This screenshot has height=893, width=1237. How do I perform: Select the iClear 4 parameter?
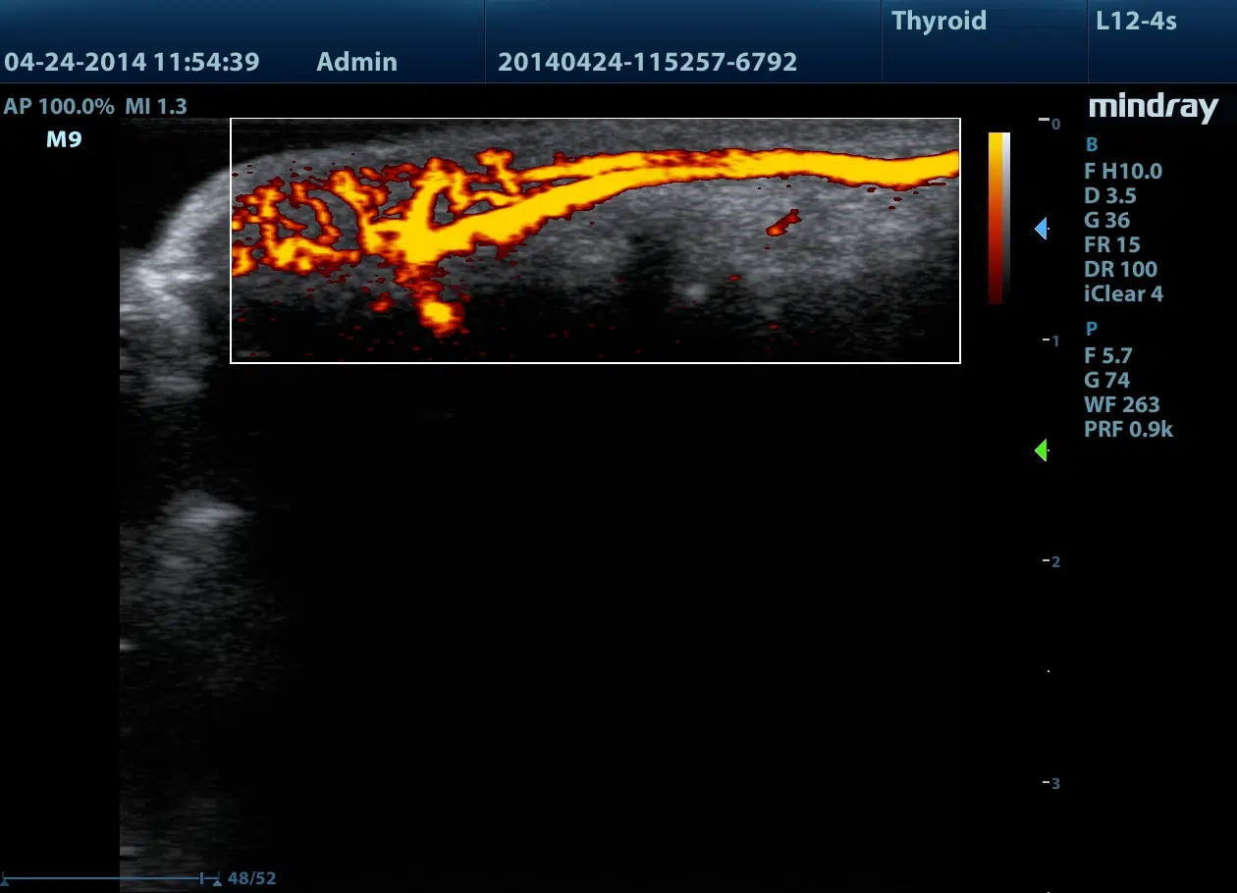point(1123,294)
